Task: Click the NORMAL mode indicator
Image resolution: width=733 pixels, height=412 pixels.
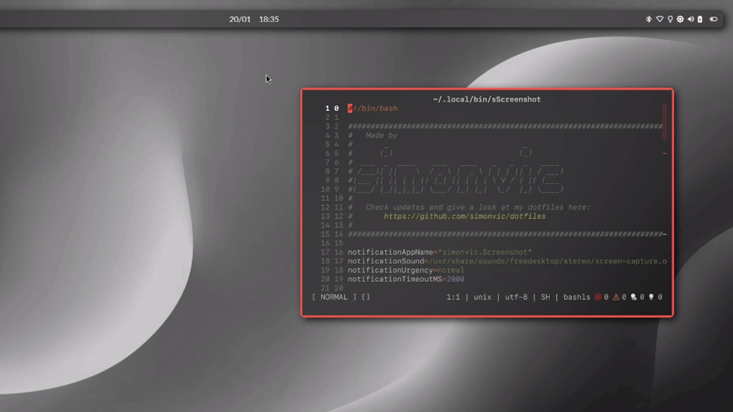Action: (x=334, y=297)
